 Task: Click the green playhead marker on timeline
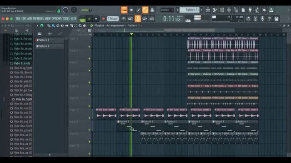click(x=131, y=34)
